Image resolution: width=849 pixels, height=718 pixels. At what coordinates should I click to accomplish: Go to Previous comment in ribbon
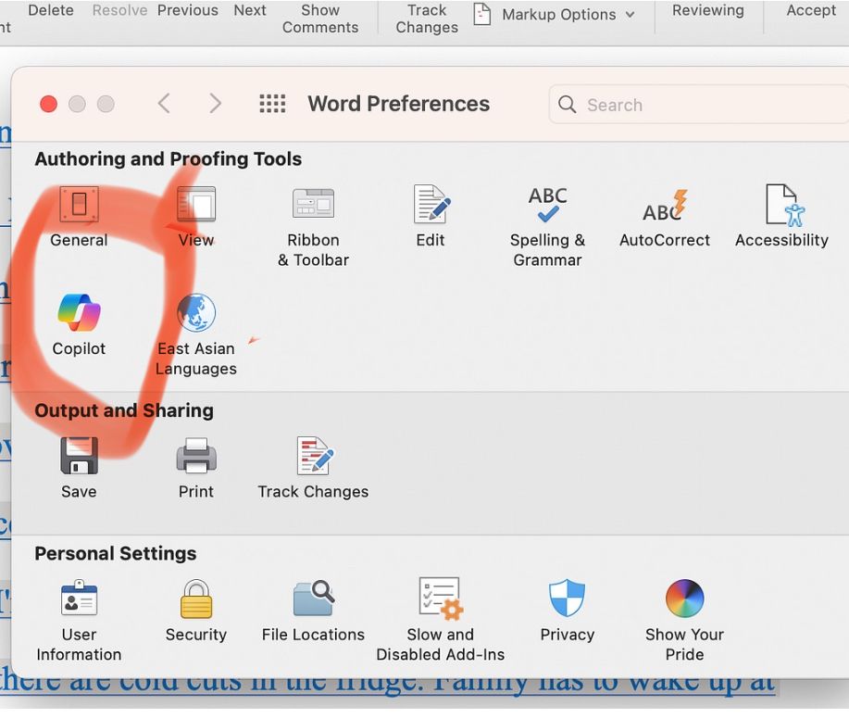pyautogui.click(x=187, y=10)
